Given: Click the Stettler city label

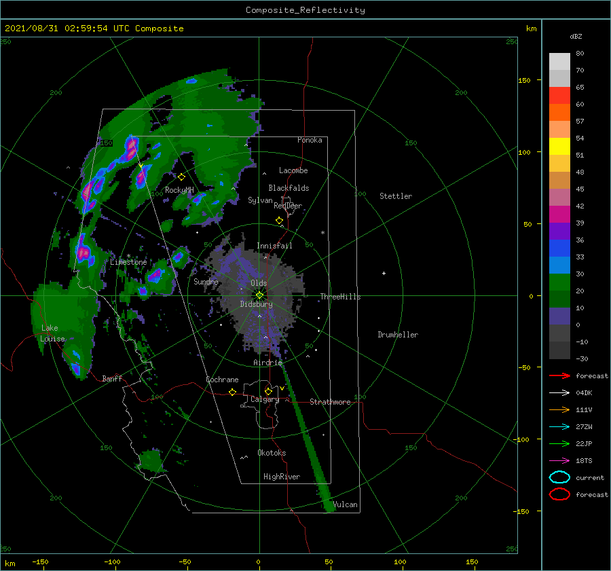Looking at the screenshot, I should [x=396, y=196].
